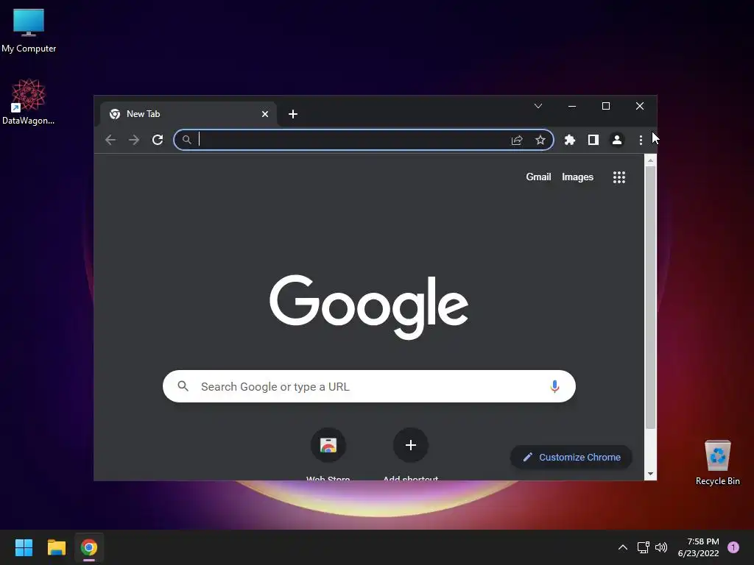Click the forward navigation arrow
Image resolution: width=754 pixels, height=565 pixels.
pyautogui.click(x=134, y=140)
